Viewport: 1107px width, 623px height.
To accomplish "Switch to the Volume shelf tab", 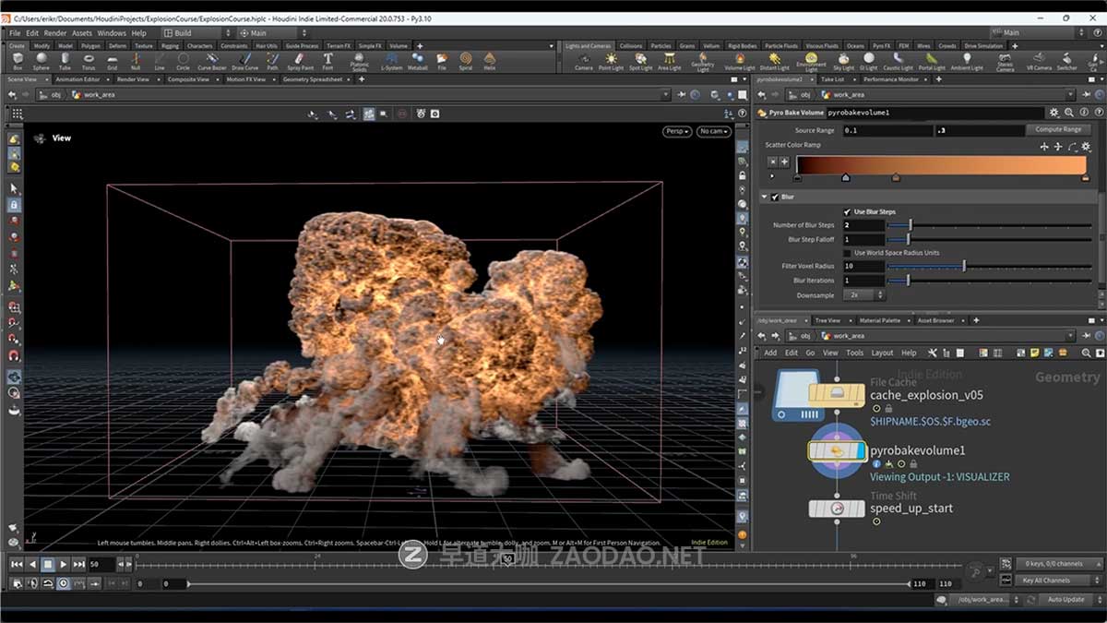I will 399,45.
